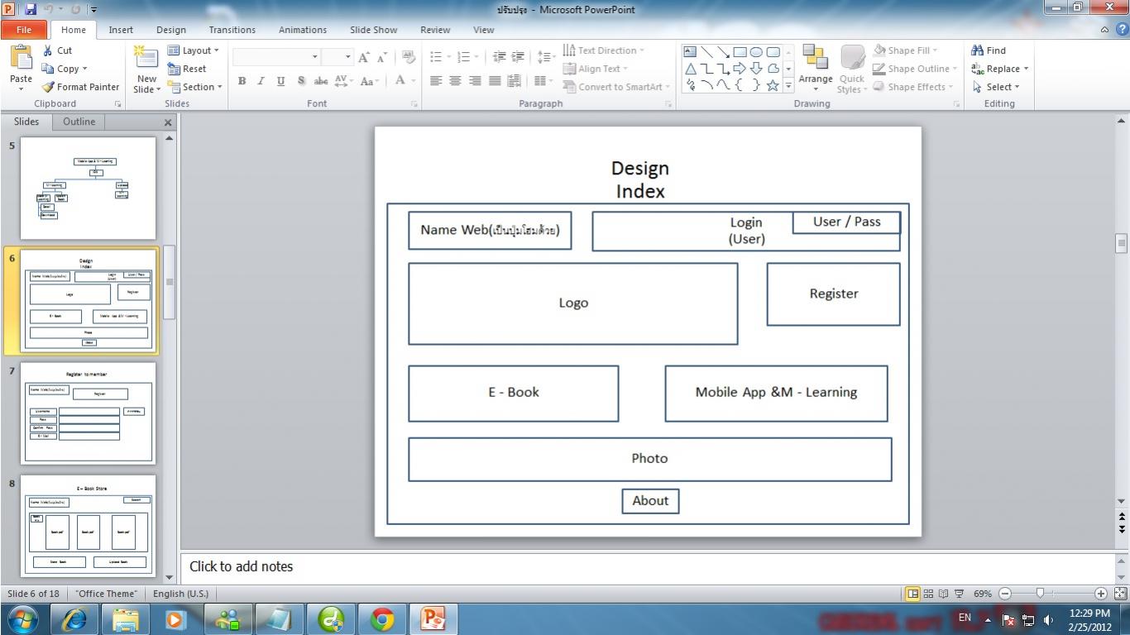Switch to the Outline pane tab
The width and height of the screenshot is (1130, 635).
tap(79, 122)
